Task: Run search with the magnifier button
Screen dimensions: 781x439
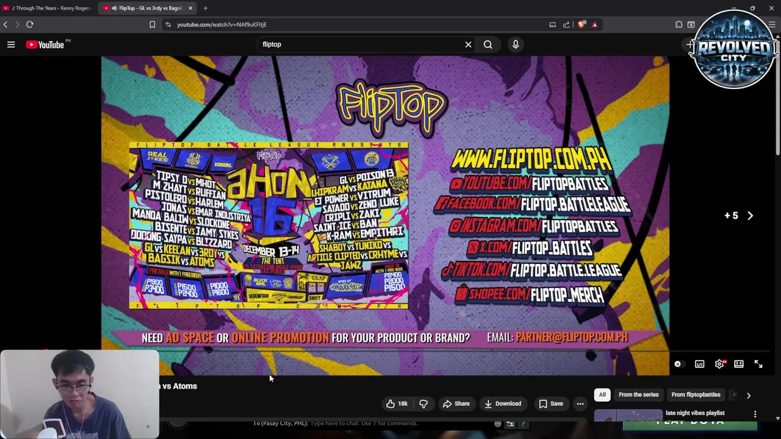Action: click(x=488, y=45)
